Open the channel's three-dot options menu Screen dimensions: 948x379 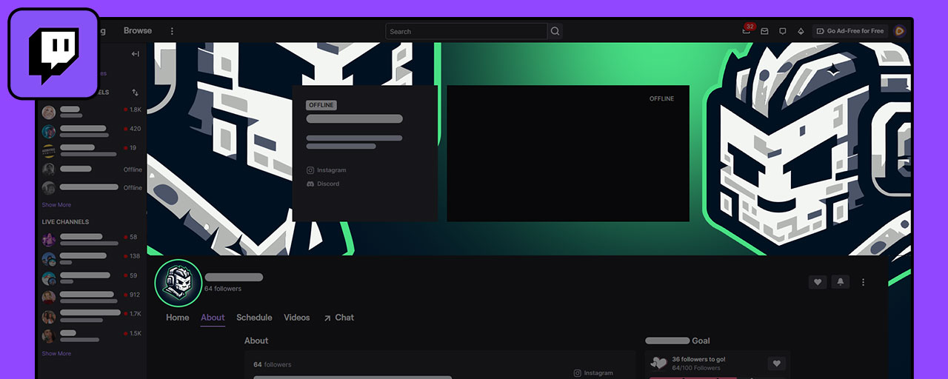coord(863,282)
